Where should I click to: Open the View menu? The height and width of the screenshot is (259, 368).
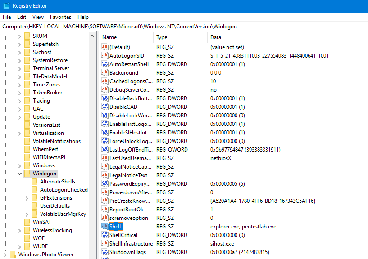point(38,17)
